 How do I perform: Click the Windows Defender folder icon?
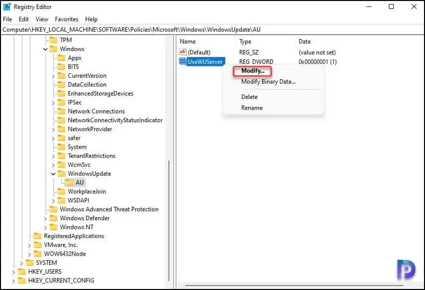click(x=53, y=218)
